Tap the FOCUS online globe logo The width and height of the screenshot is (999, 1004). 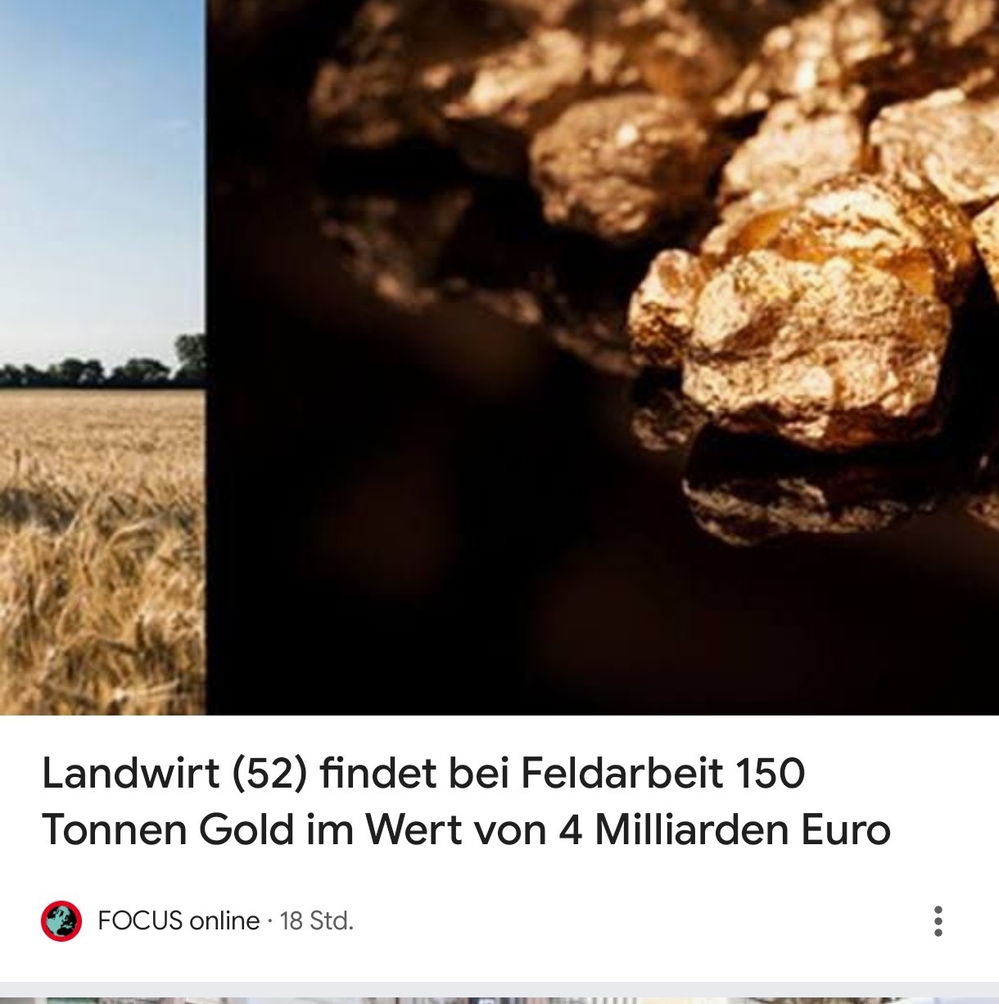coord(61,921)
